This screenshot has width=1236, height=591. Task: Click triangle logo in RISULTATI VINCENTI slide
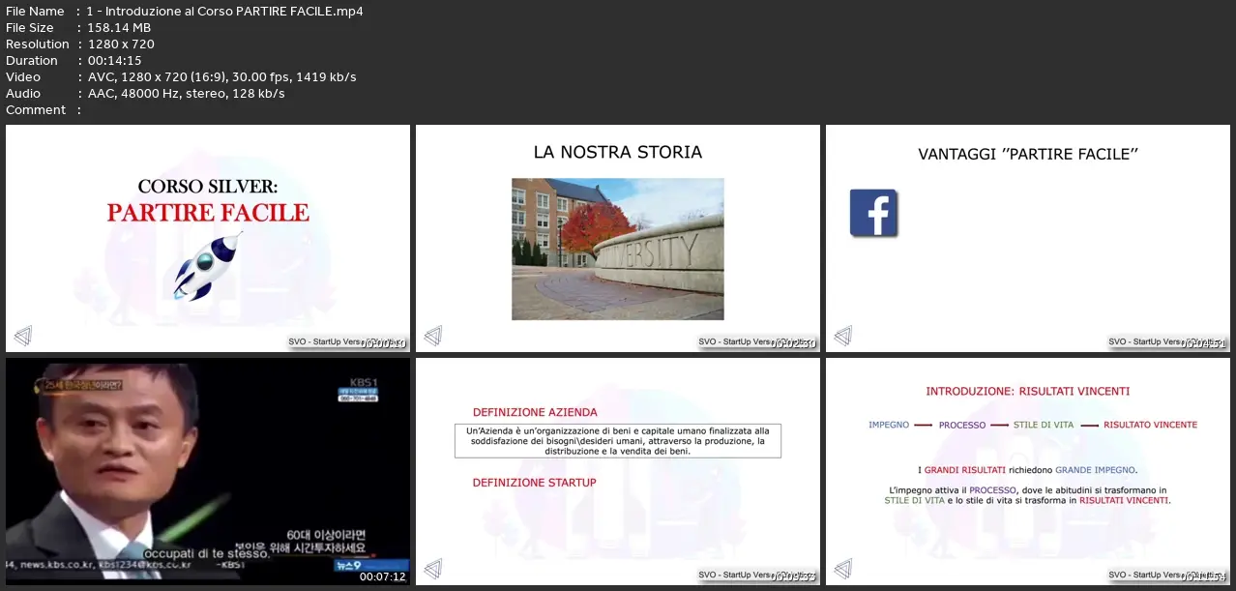[x=843, y=569]
